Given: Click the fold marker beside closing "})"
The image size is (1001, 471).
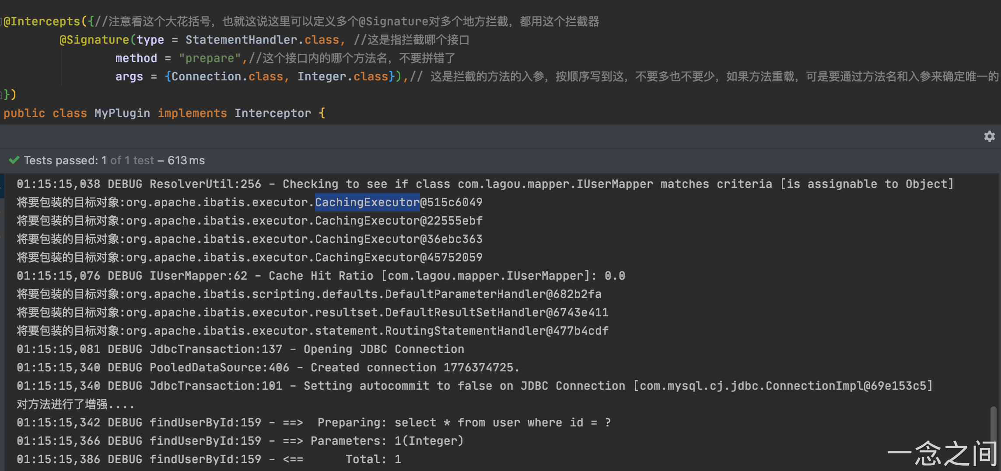Looking at the screenshot, I should (2, 94).
